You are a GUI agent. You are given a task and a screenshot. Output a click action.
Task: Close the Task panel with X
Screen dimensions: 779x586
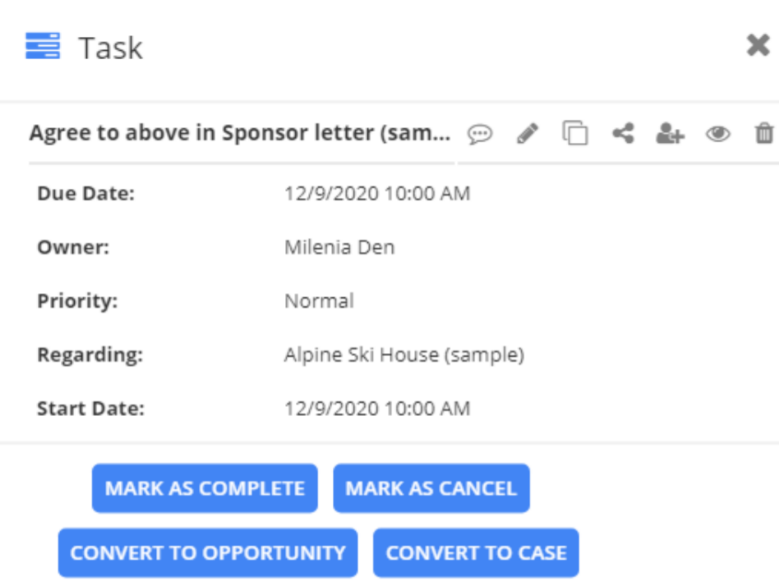pos(758,45)
